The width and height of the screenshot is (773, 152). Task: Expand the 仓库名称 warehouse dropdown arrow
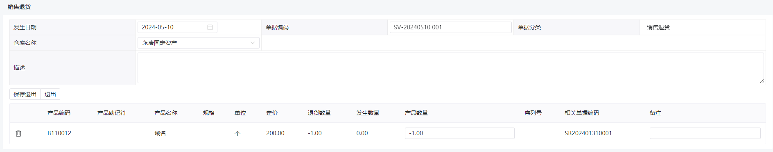pyautogui.click(x=253, y=43)
